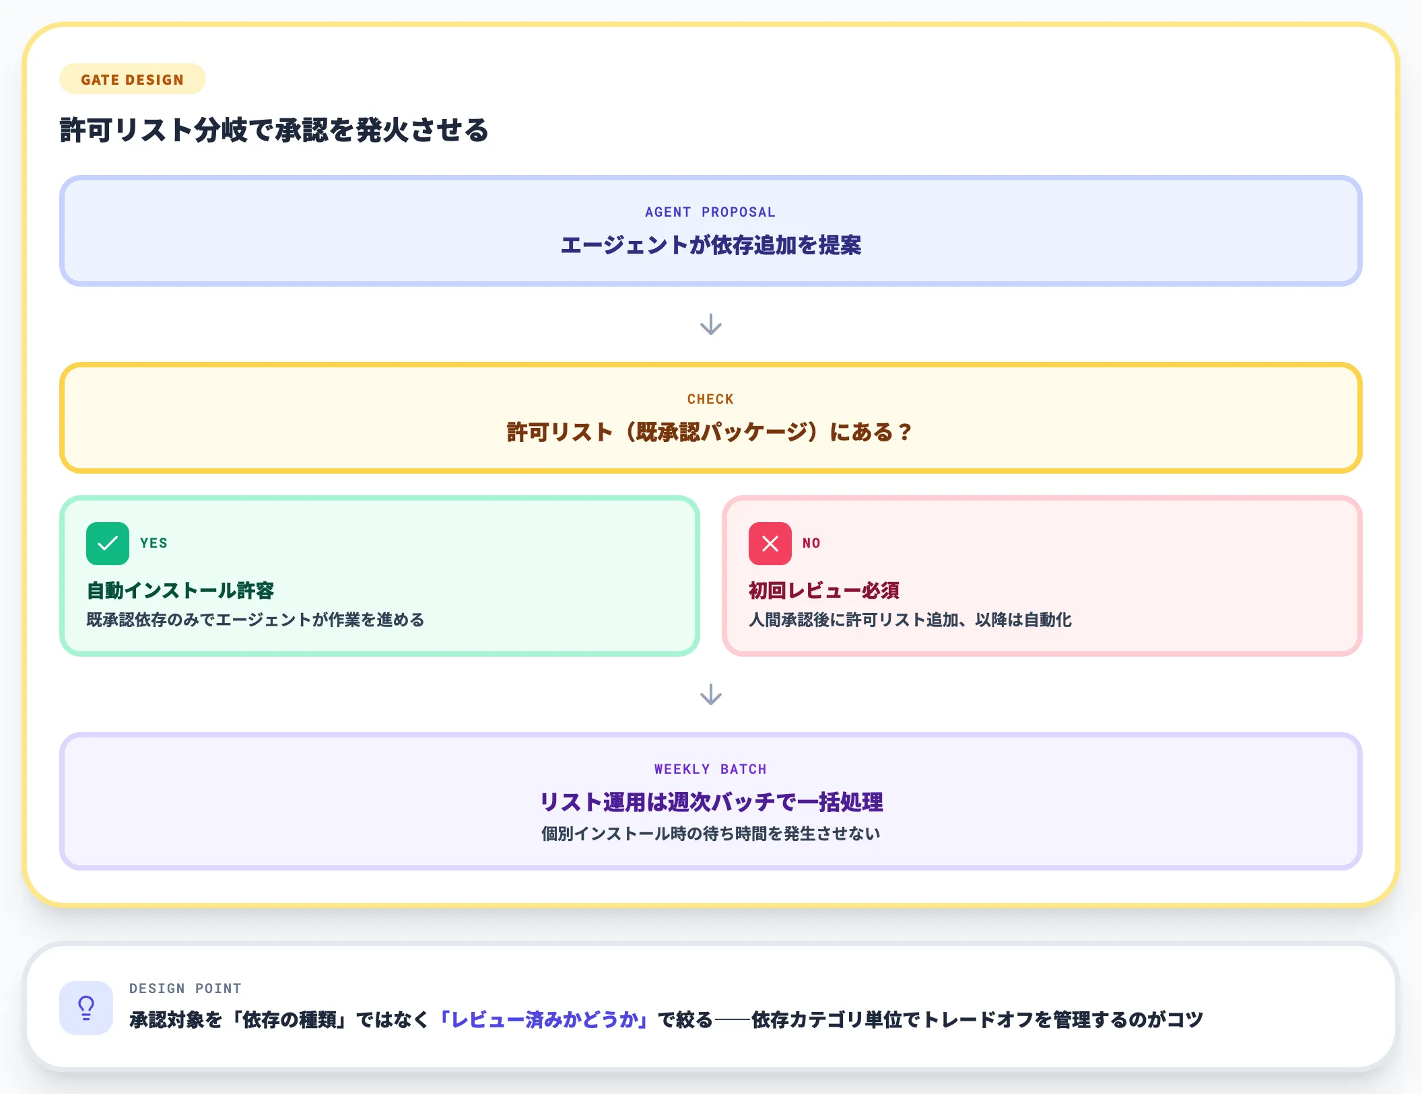Click text 個別インストール時の待ち時間を発生させない
Viewport: 1422px width, 1094px height.
coord(711,834)
